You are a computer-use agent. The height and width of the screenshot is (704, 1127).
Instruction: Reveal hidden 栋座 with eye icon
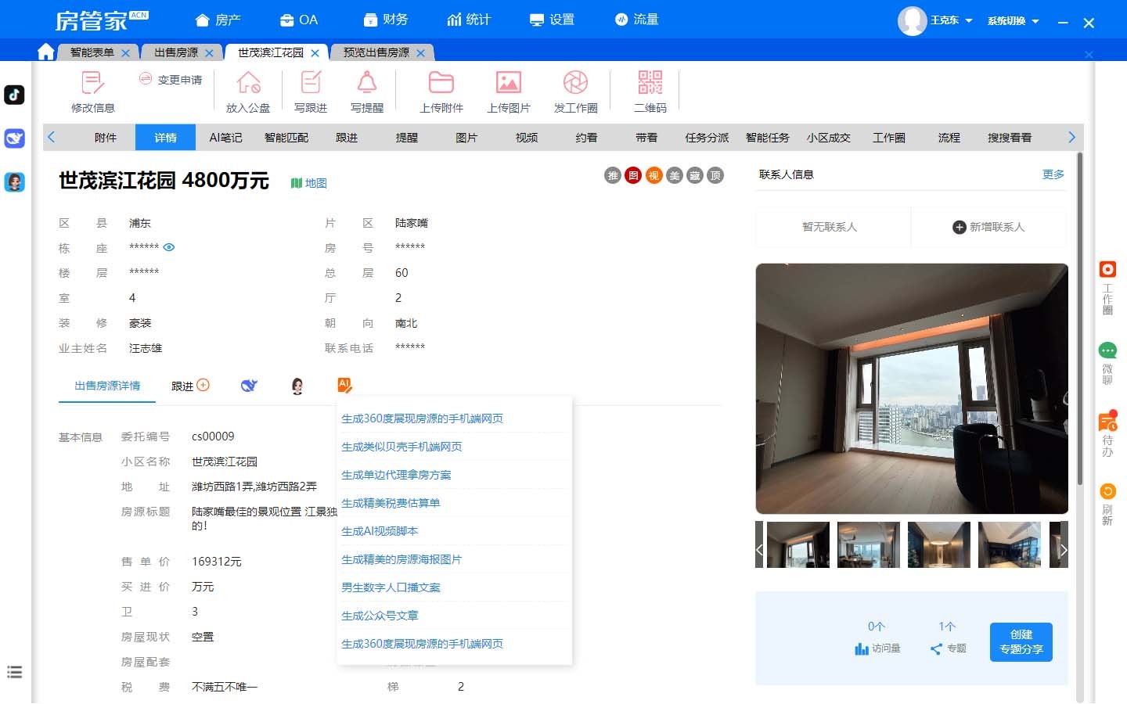coord(169,247)
